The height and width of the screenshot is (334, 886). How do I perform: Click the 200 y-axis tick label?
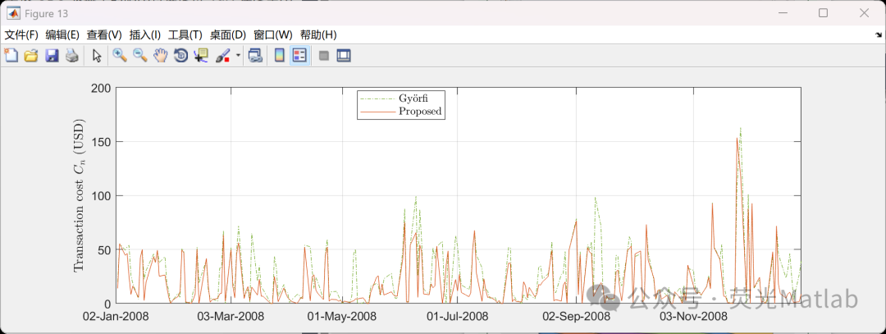(99, 88)
